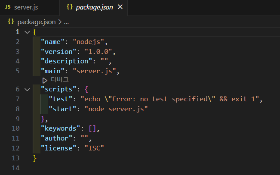
Task: Click the debug play triangle icon
Action: (45, 81)
